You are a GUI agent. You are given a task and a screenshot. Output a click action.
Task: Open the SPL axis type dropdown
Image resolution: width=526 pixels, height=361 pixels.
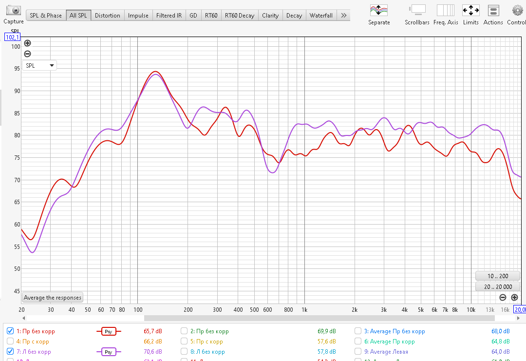pyautogui.click(x=39, y=65)
